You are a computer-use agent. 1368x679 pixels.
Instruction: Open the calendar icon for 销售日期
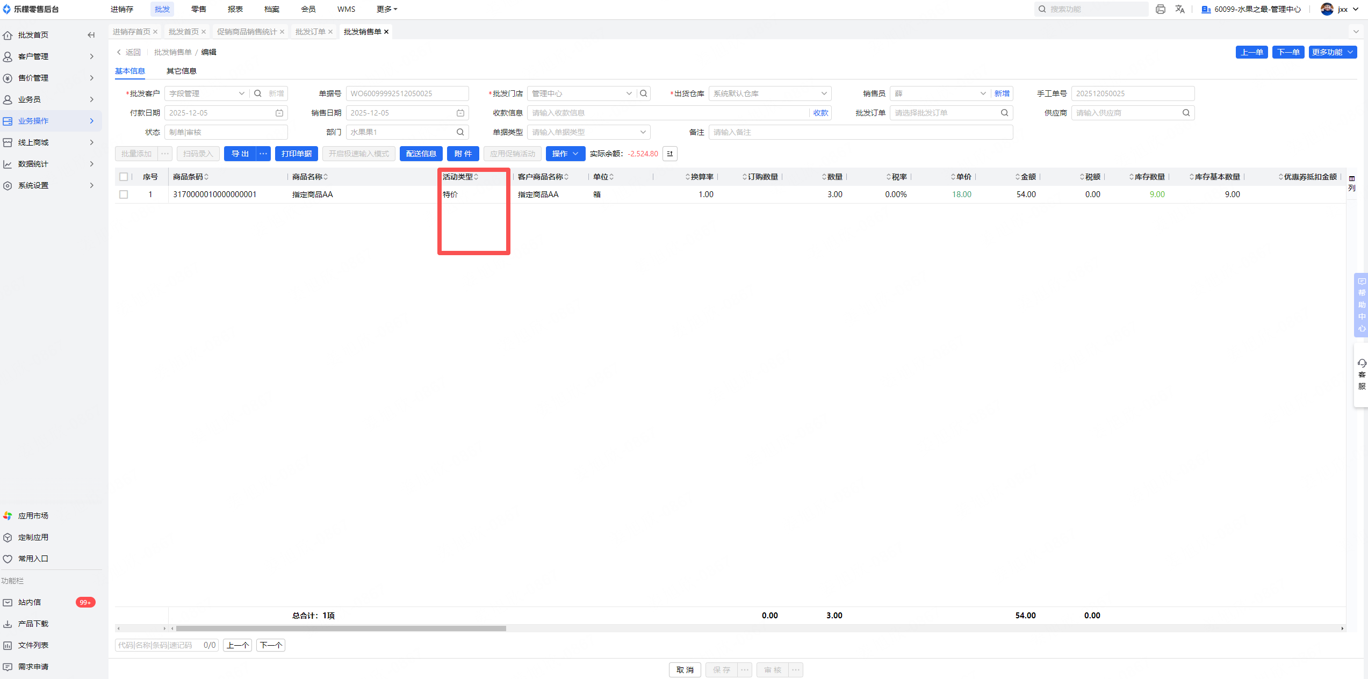pos(460,113)
